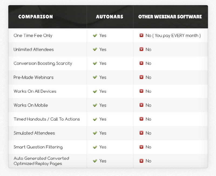The image size is (216, 176).
Task: Click red X icon in One Time Fee Only row
Action: point(141,35)
